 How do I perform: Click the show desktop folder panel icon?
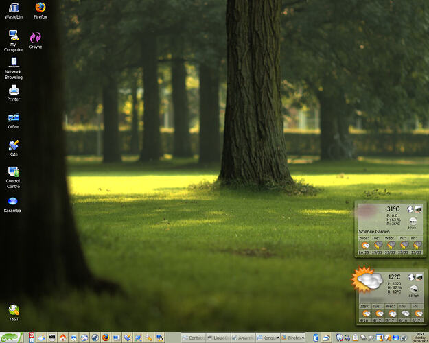point(327,338)
